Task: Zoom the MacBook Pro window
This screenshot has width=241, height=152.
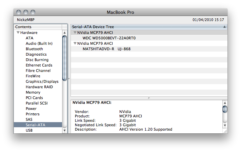Action: [33, 12]
